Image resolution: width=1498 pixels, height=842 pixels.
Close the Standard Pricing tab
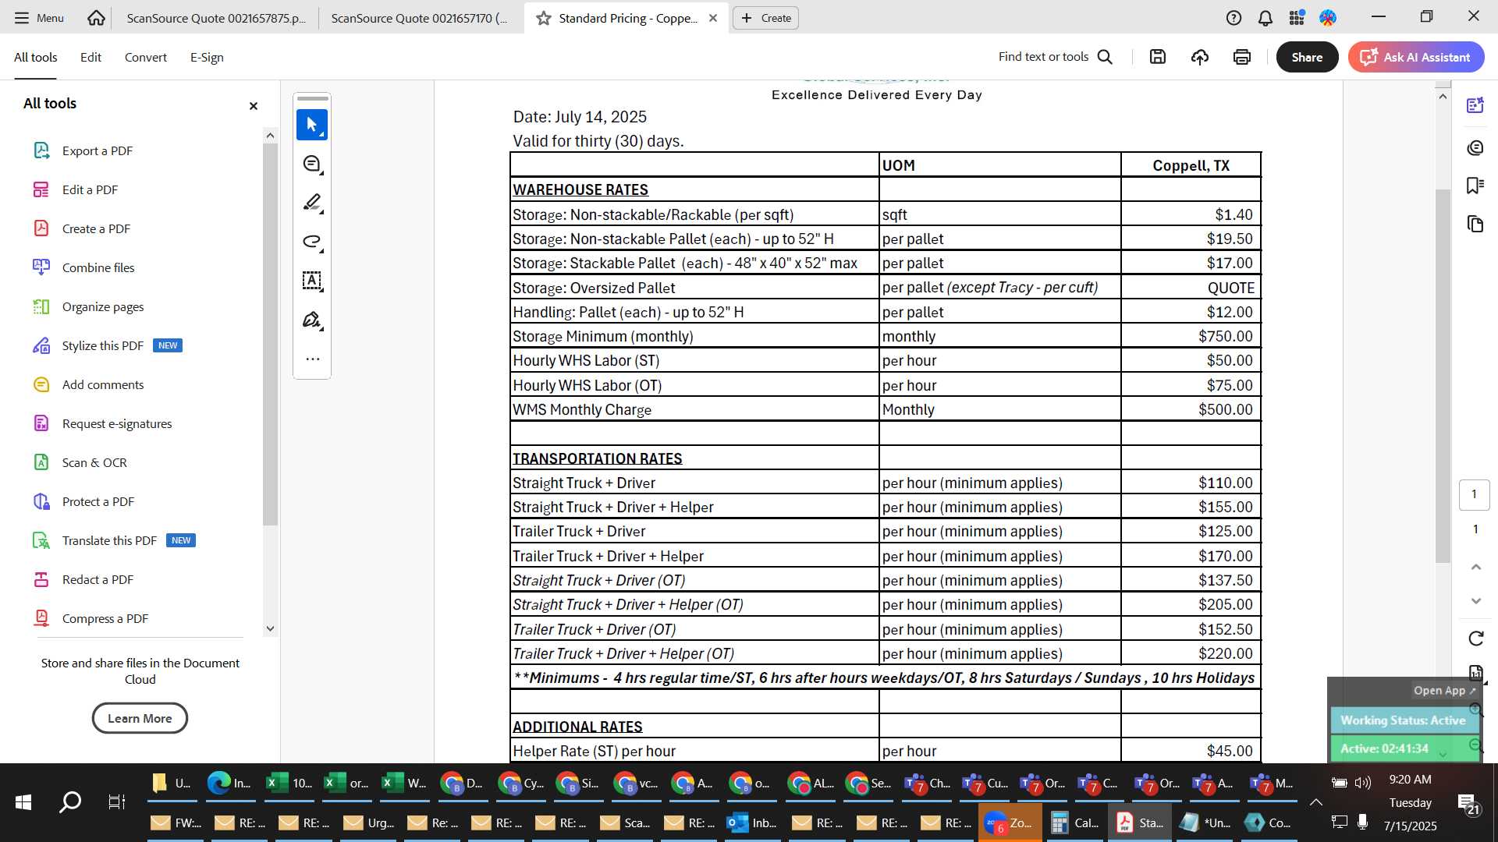click(x=712, y=18)
